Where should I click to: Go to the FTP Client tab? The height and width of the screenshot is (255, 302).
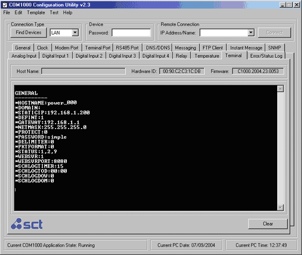tap(212, 48)
